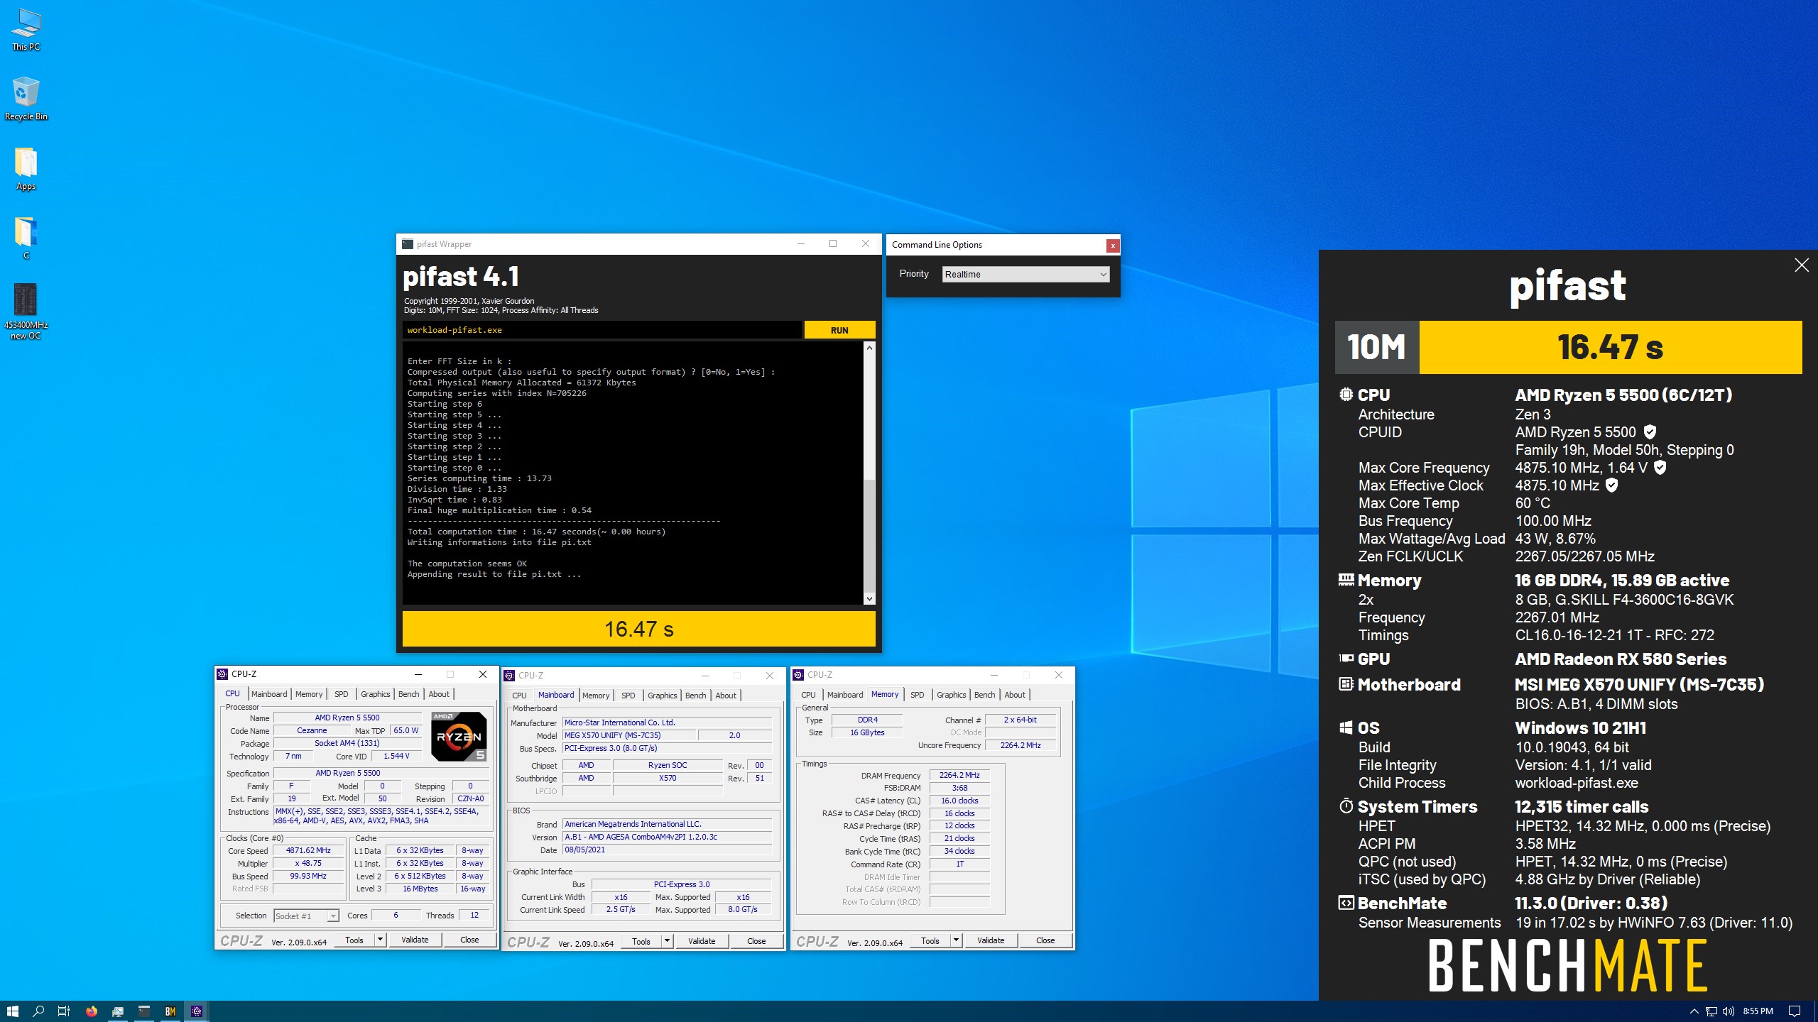Click the DRAM Frequency value 2264.2 MHz

pyautogui.click(x=959, y=775)
